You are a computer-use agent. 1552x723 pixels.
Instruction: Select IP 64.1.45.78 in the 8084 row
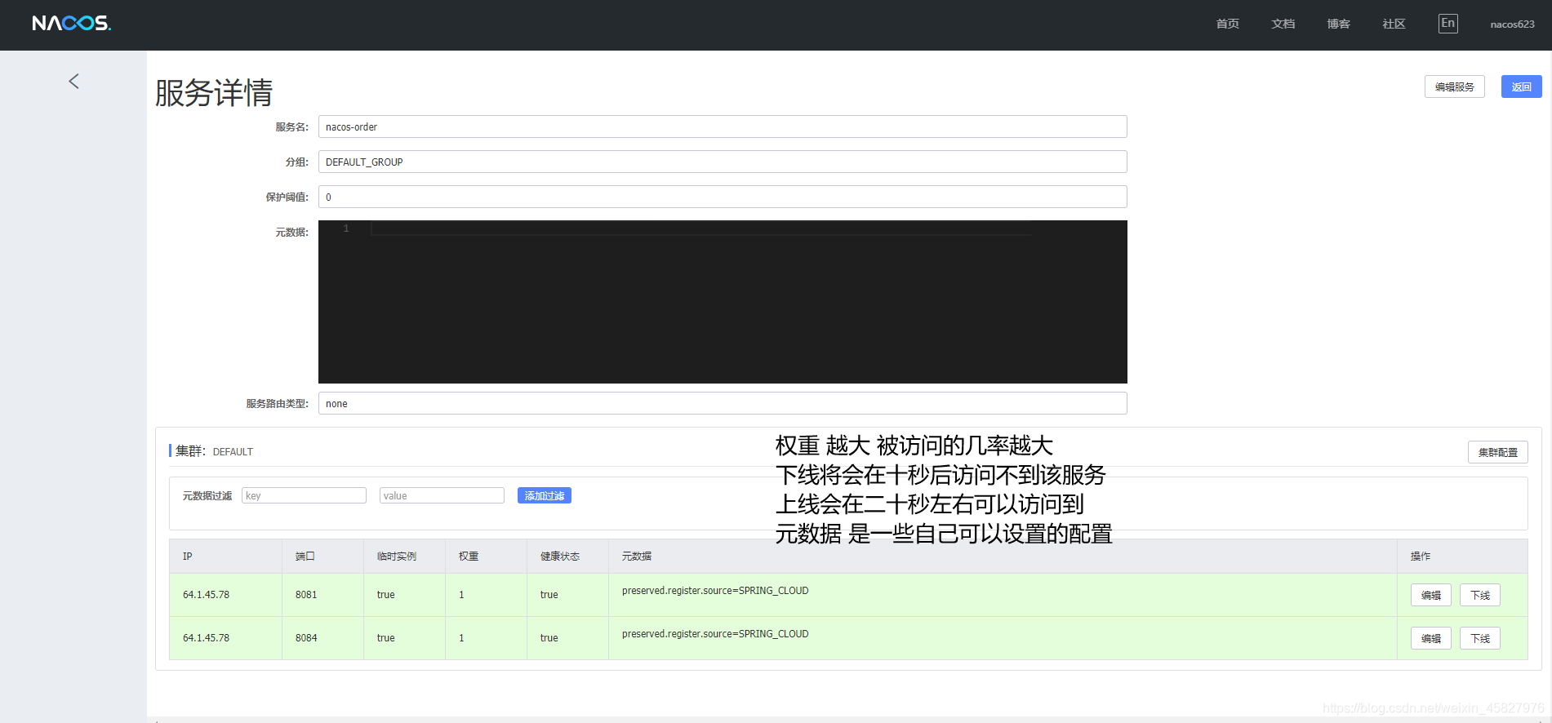[206, 638]
